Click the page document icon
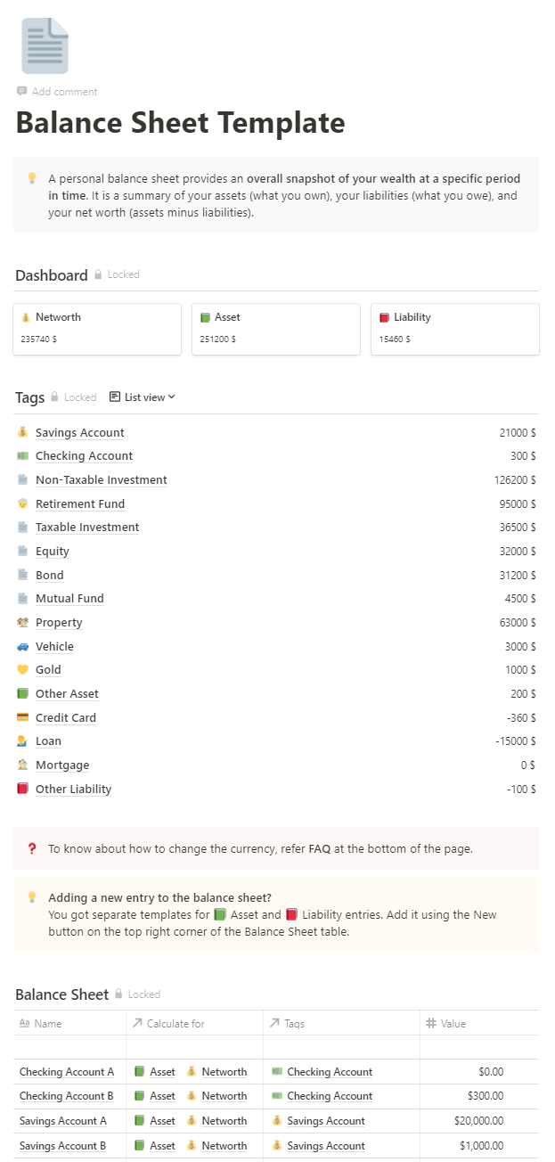Viewport: 555px width, 1162px height. pos(45,46)
